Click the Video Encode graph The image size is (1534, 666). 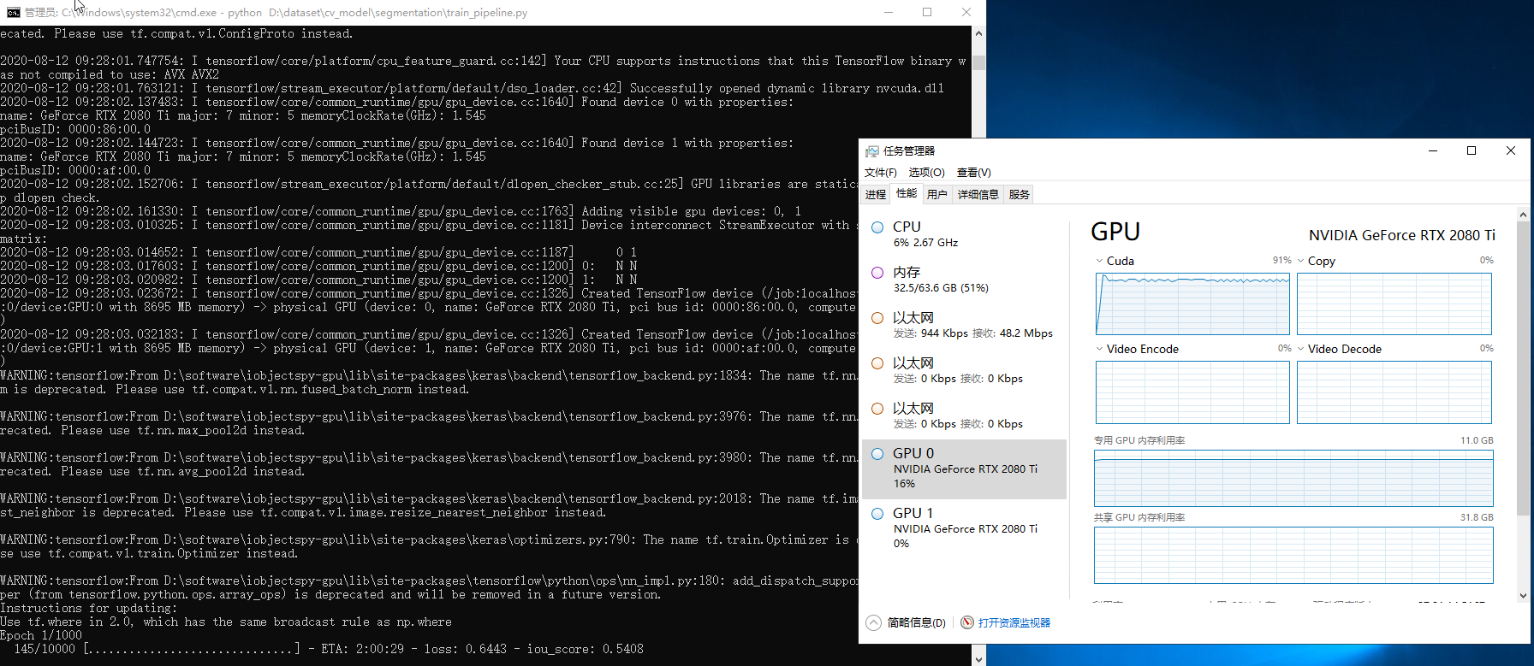[1192, 392]
